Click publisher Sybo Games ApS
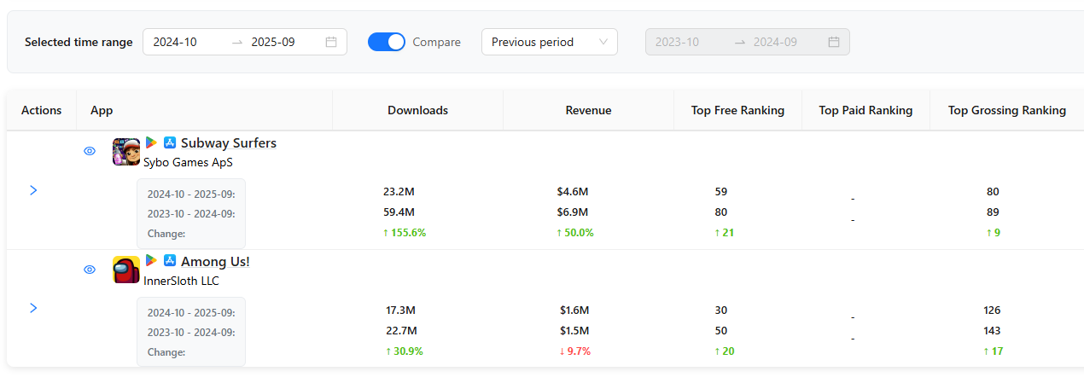The height and width of the screenshot is (383, 1084). [x=188, y=162]
